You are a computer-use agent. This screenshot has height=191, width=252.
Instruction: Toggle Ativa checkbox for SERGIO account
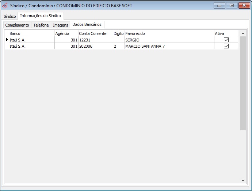tap(226, 40)
